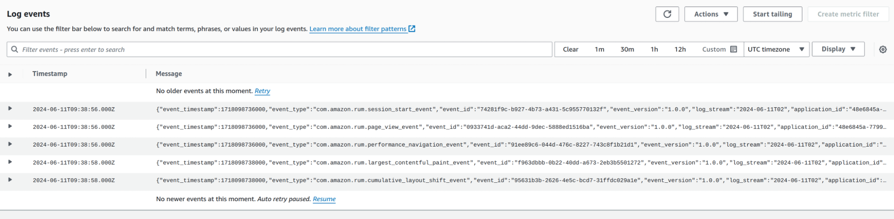Click the search magnifier icon in filter bar
The height and width of the screenshot is (219, 894).
pos(15,50)
